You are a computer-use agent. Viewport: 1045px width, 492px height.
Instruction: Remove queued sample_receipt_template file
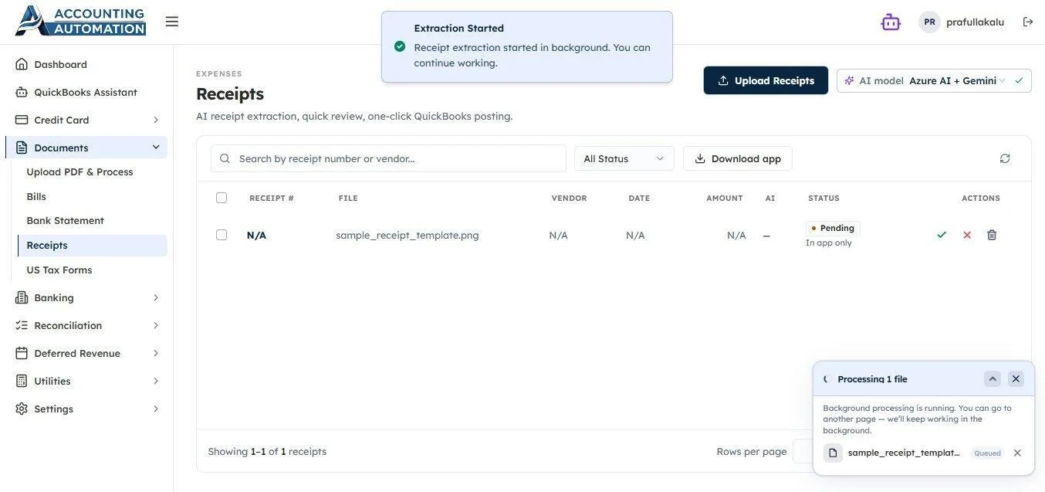click(x=1017, y=453)
